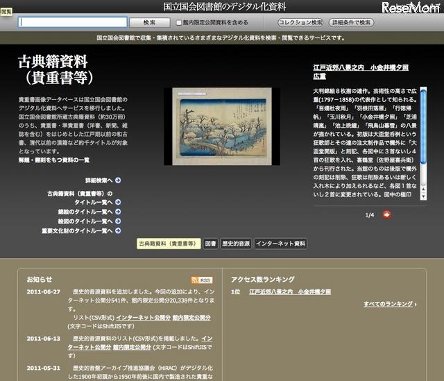Focus the search text input field
This screenshot has height=381, width=444.
(73, 22)
